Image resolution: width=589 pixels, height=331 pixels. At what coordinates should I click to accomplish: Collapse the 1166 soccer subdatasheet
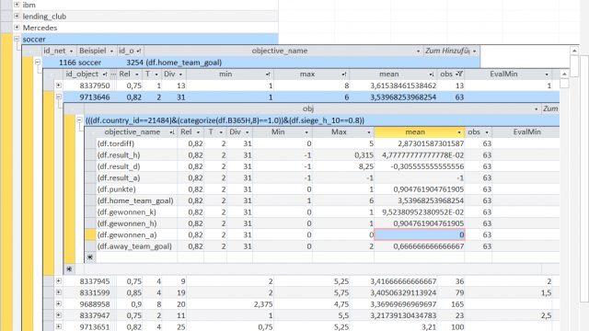tap(38, 62)
